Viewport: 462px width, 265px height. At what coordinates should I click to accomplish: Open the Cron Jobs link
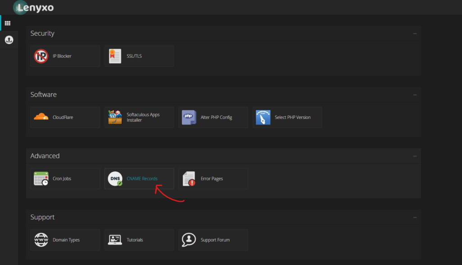click(62, 178)
